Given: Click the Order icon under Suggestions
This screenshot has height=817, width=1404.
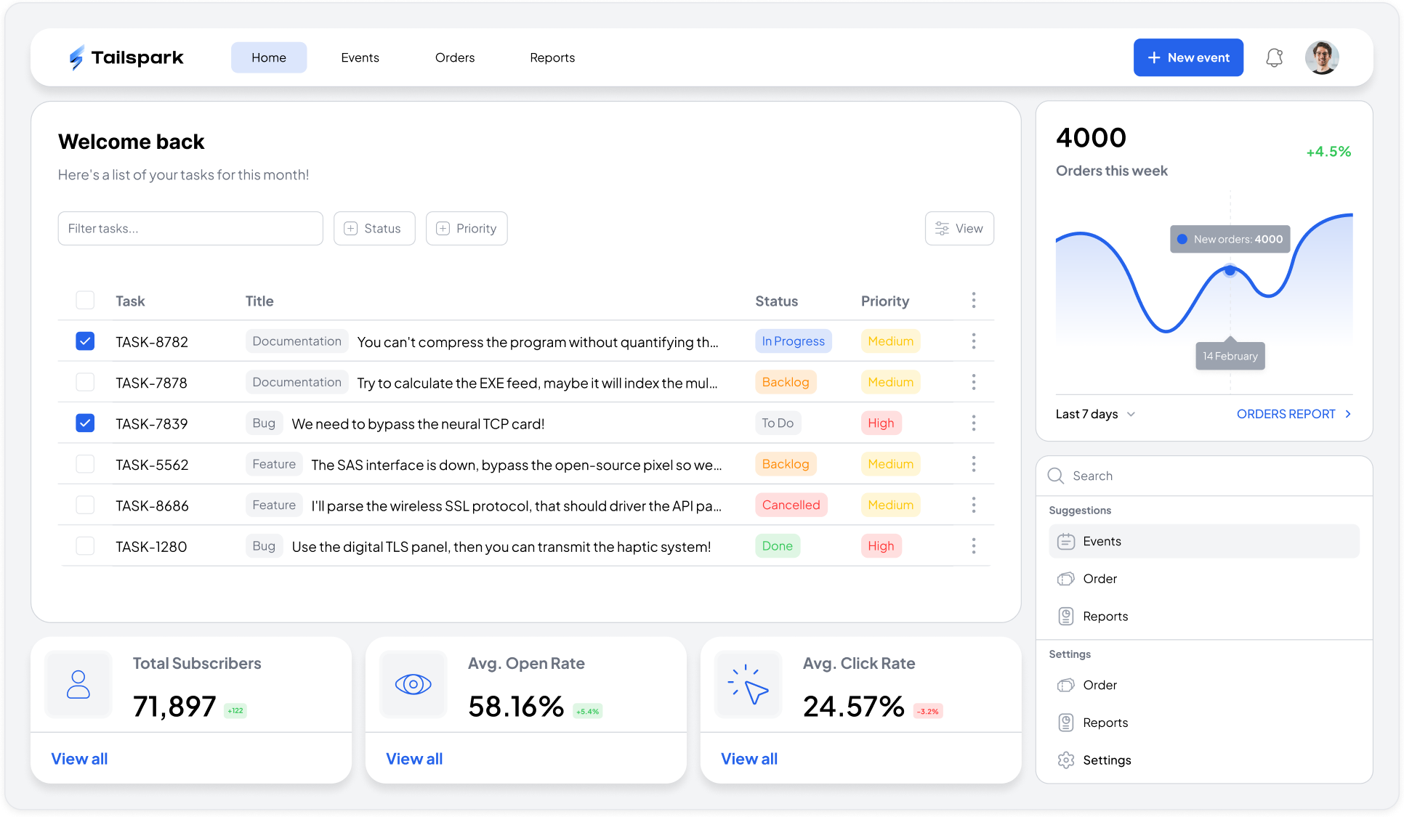Looking at the screenshot, I should tap(1067, 579).
